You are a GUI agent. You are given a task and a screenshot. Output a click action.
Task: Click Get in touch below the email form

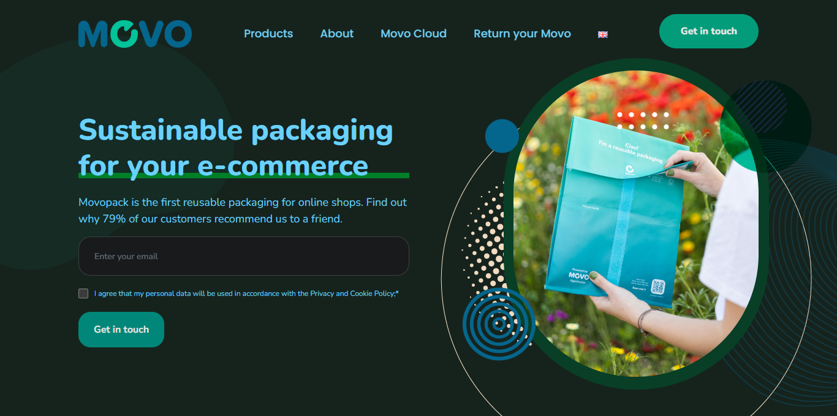[121, 330]
